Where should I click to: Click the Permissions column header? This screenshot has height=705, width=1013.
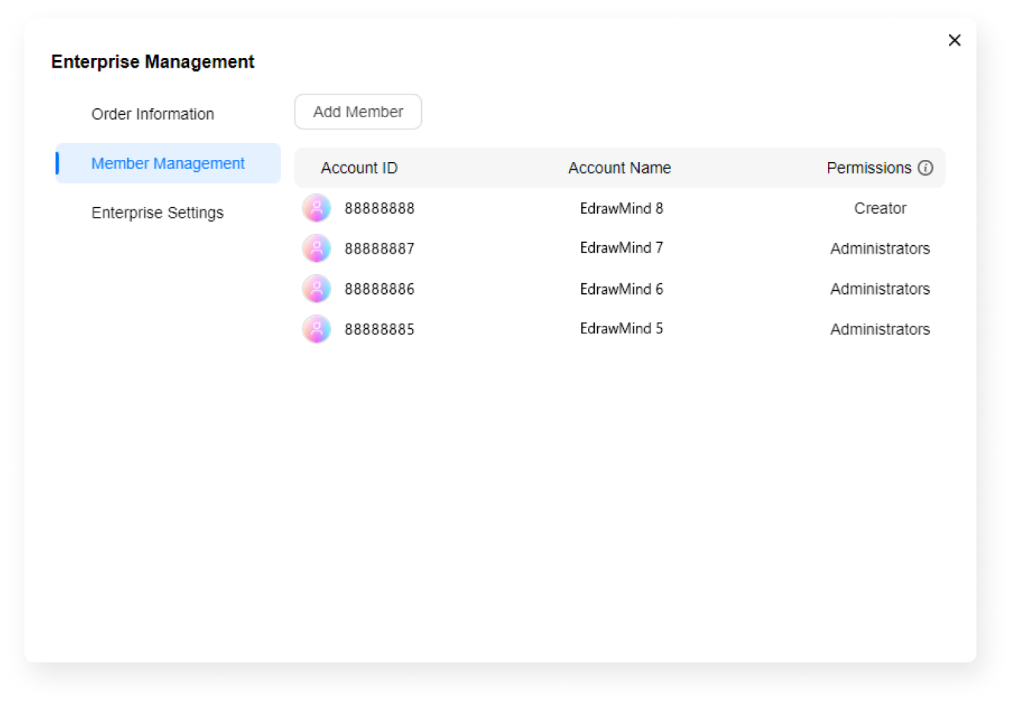coord(869,168)
